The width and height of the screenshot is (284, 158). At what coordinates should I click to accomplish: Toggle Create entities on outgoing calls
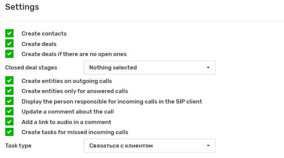(x=9, y=81)
